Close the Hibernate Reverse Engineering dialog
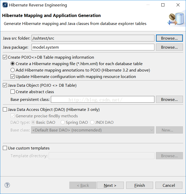This screenshot has width=186, height=194. pyautogui.click(x=178, y=5)
